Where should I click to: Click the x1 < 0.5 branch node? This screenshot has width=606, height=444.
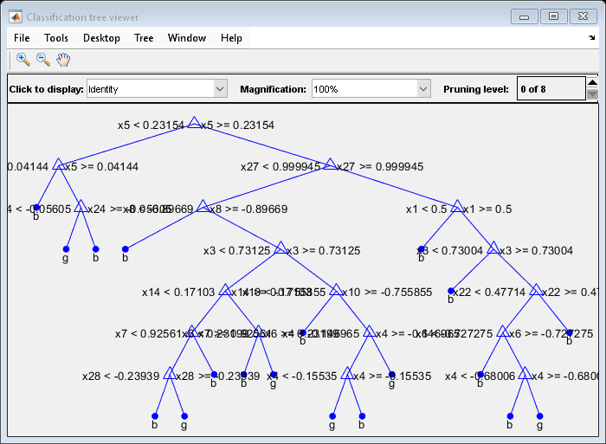457,206
